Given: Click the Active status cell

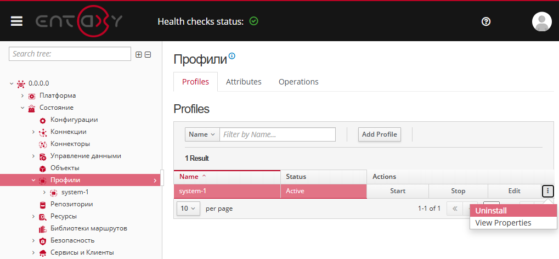Looking at the screenshot, I should point(324,191).
